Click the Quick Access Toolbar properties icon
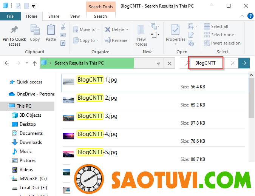 coord(18,6)
